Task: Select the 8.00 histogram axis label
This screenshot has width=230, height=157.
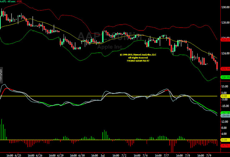Action: point(225,128)
